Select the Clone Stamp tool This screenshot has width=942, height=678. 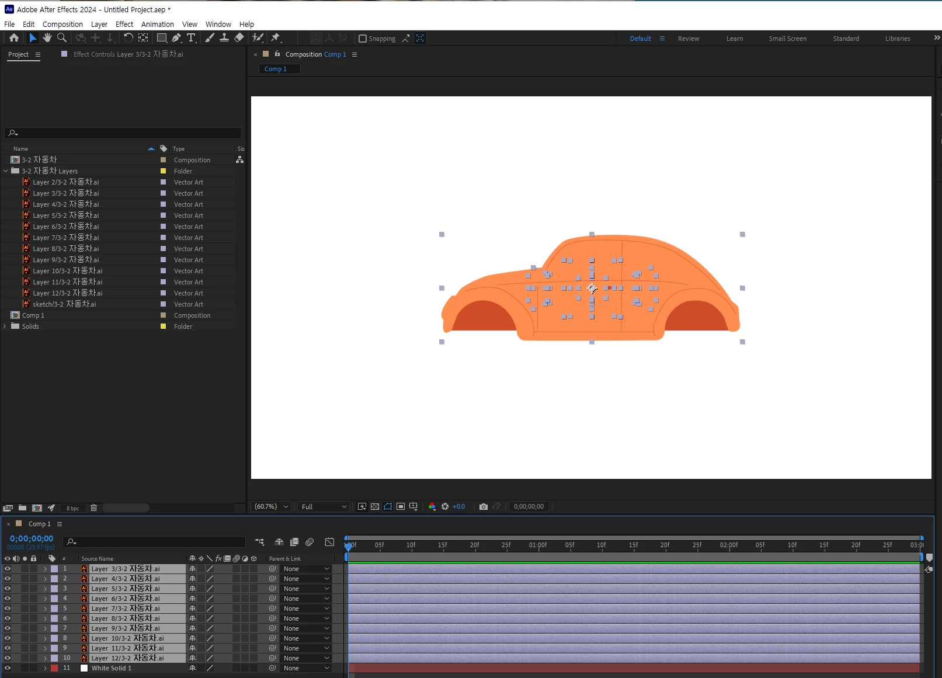[x=224, y=38]
